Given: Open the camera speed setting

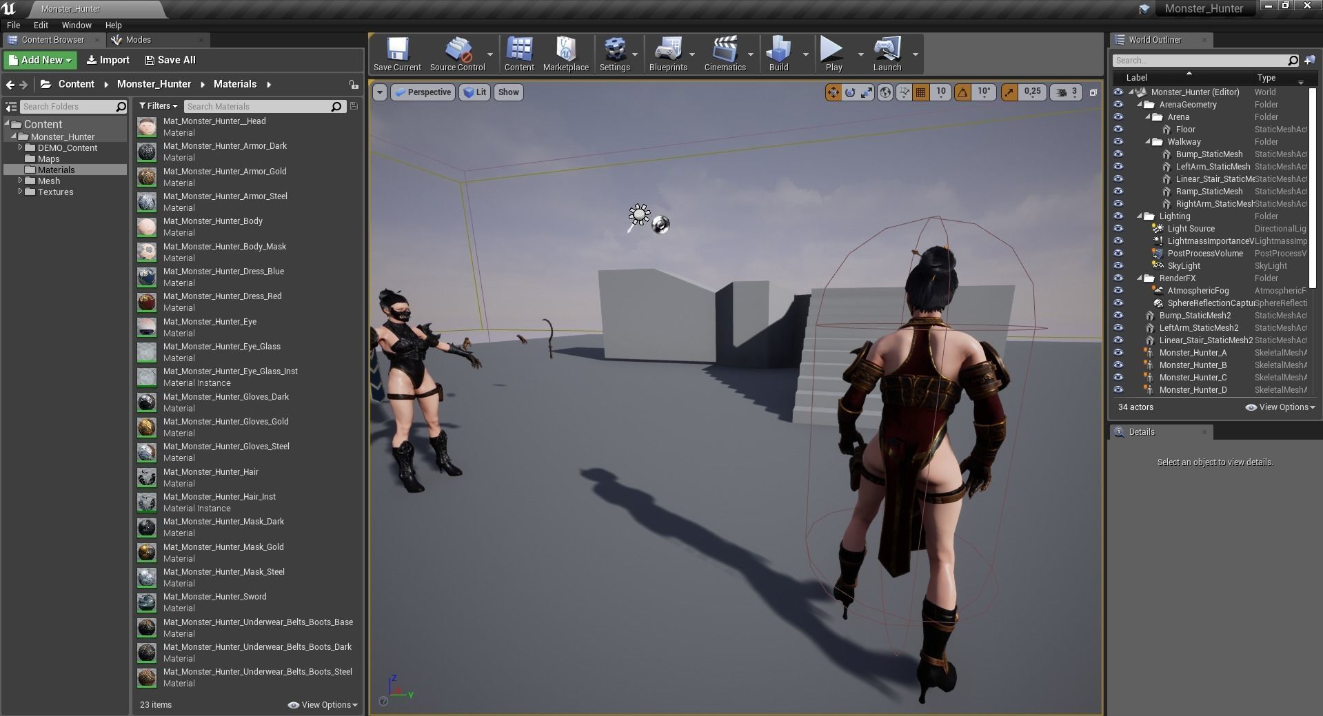Looking at the screenshot, I should click(1067, 92).
